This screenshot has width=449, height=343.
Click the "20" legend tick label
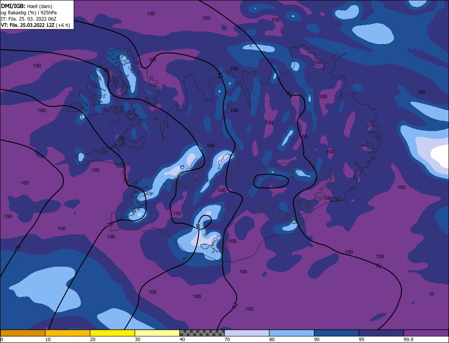click(92, 339)
